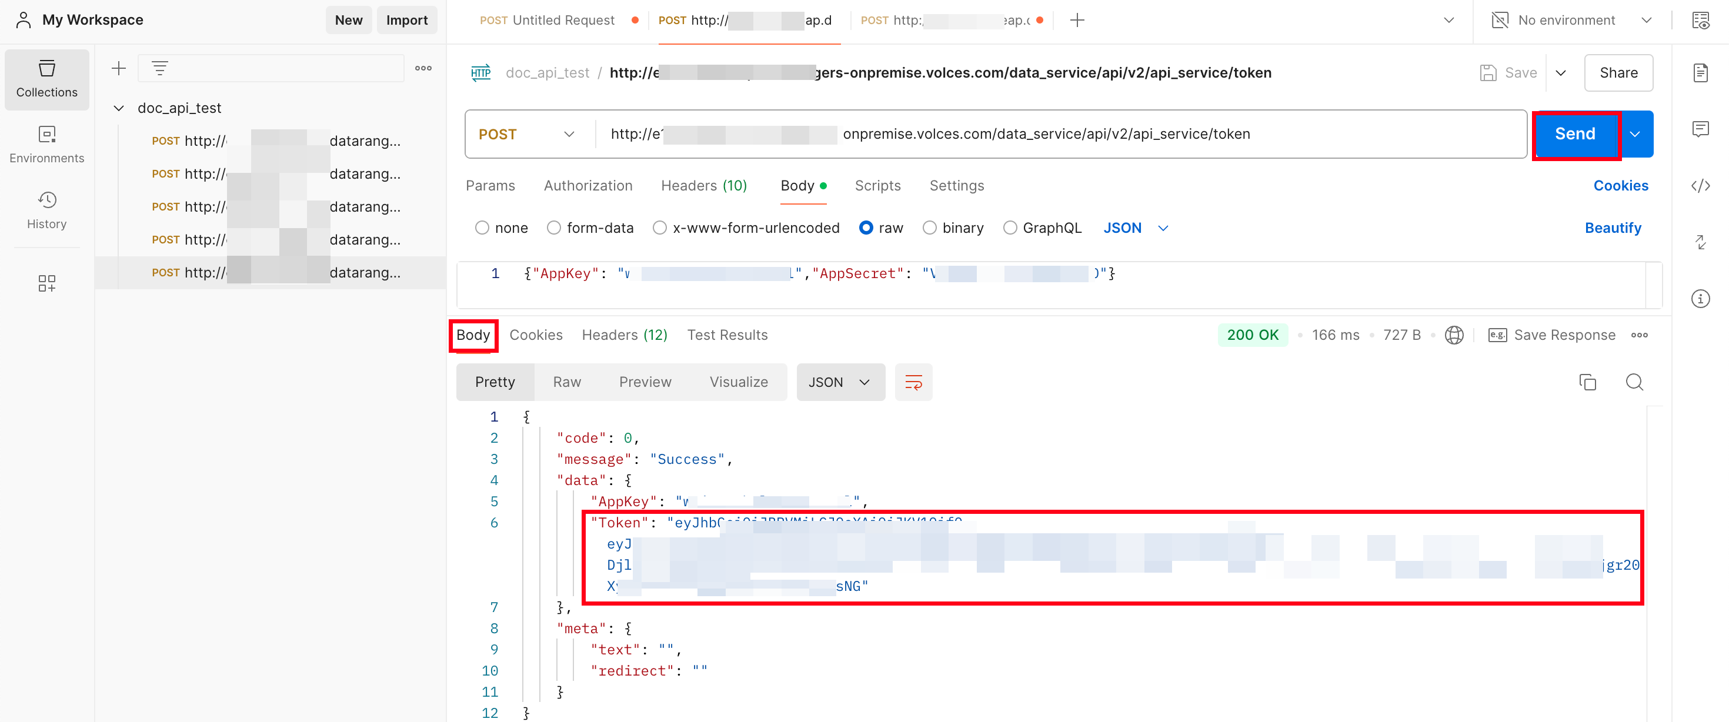Screen dimensions: 1729x722
Task: Open the network globe icon
Action: pyautogui.click(x=1454, y=335)
